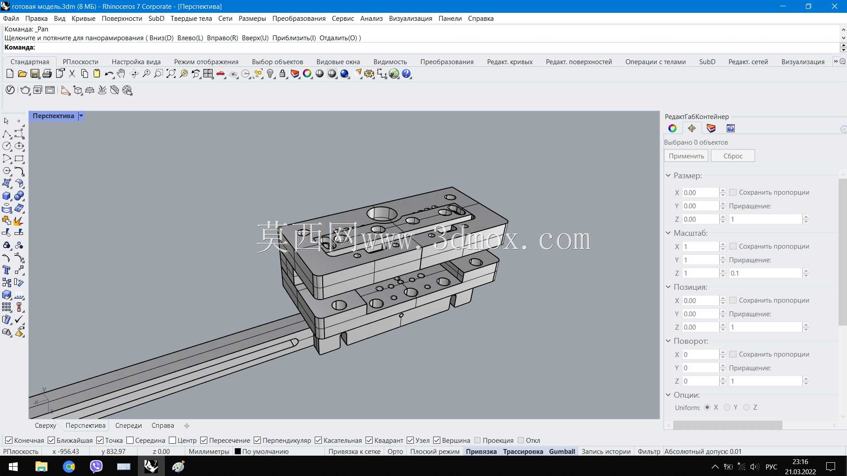Image resolution: width=847 pixels, height=476 pixels.
Task: Open Options with the gear icon
Action: click(369, 74)
